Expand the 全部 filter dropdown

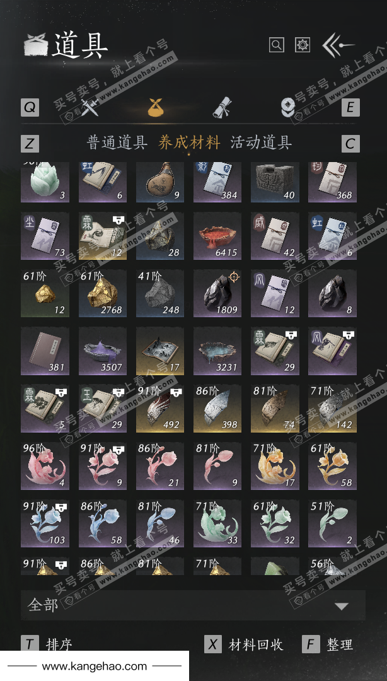[x=193, y=605]
